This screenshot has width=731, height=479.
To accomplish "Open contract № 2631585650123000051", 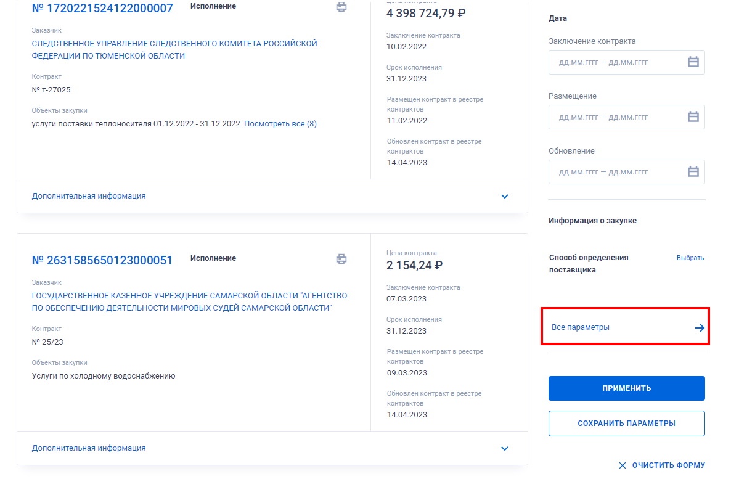I will point(102,260).
